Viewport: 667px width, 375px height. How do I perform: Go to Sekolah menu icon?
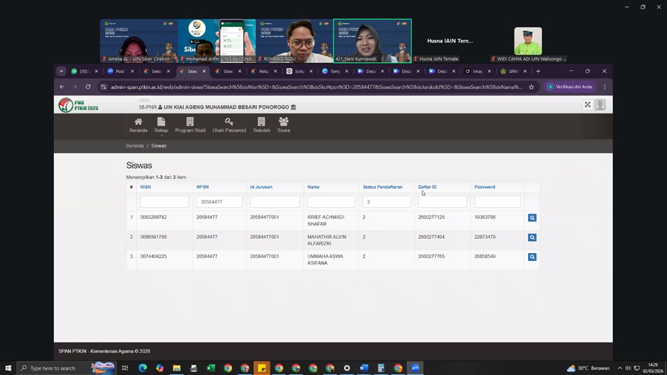[262, 125]
